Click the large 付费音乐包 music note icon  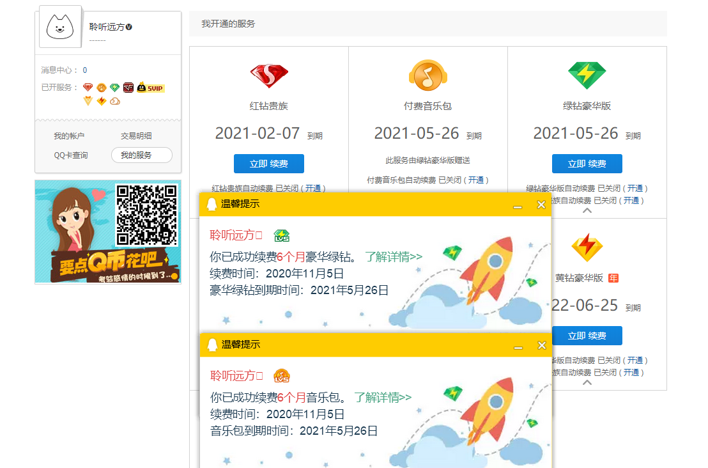coord(428,75)
